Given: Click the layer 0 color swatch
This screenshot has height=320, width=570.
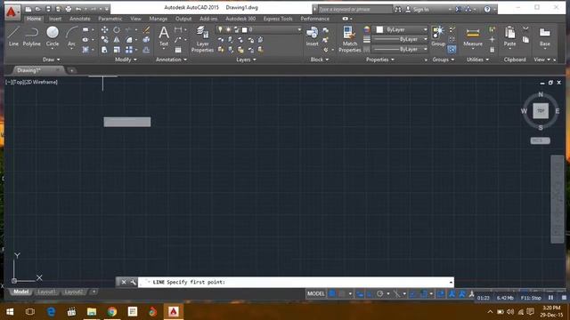Looking at the screenshot, I should (x=244, y=29).
